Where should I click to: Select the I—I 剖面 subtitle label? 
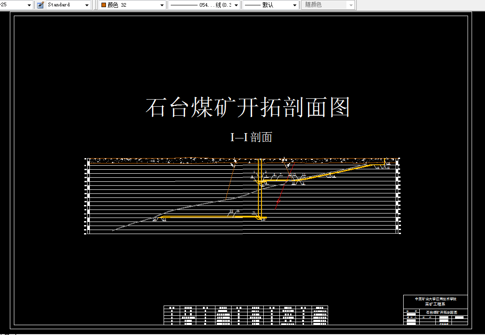pos(252,138)
